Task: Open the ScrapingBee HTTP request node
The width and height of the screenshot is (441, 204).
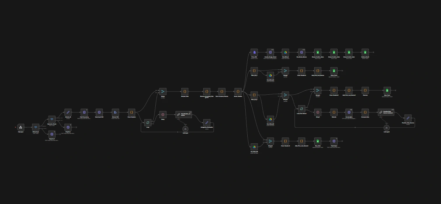Action: (349, 112)
